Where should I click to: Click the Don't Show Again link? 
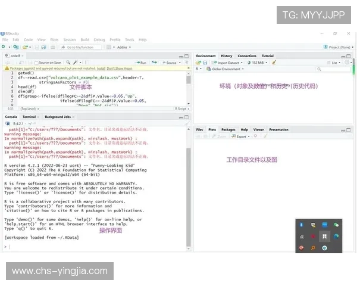pyautogui.click(x=119, y=69)
